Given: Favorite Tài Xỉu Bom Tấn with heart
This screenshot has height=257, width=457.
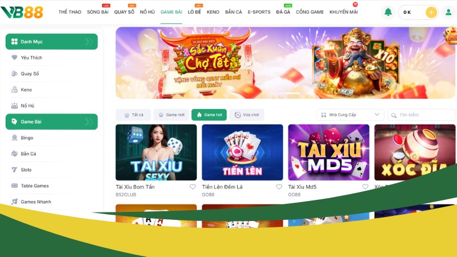Looking at the screenshot, I should pyautogui.click(x=193, y=187).
